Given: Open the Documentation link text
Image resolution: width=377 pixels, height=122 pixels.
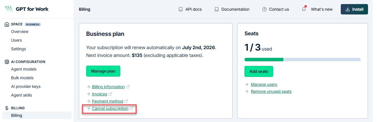Looking at the screenshot, I should (x=235, y=9).
